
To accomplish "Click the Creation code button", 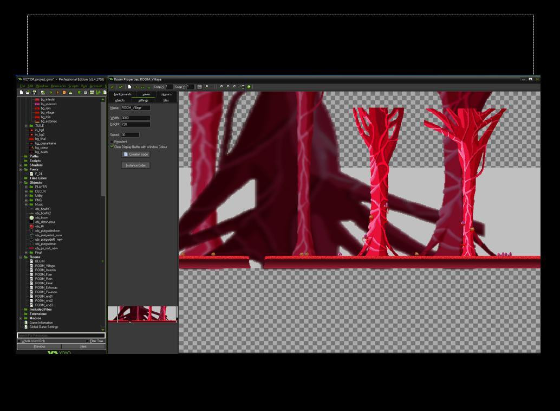I will (136, 155).
